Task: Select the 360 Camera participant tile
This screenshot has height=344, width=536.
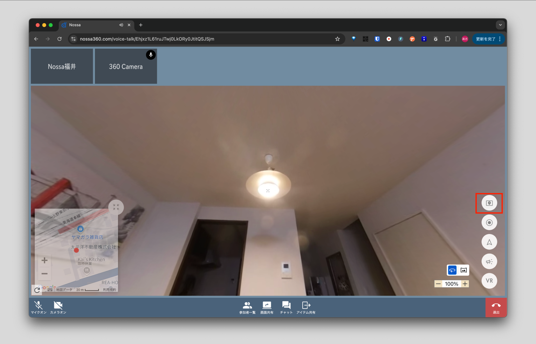Action: [x=126, y=66]
